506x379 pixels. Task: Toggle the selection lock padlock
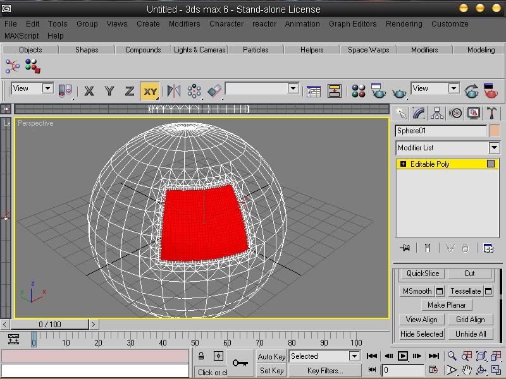[x=201, y=356]
